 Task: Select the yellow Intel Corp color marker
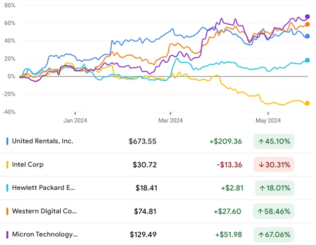[x=7, y=165]
